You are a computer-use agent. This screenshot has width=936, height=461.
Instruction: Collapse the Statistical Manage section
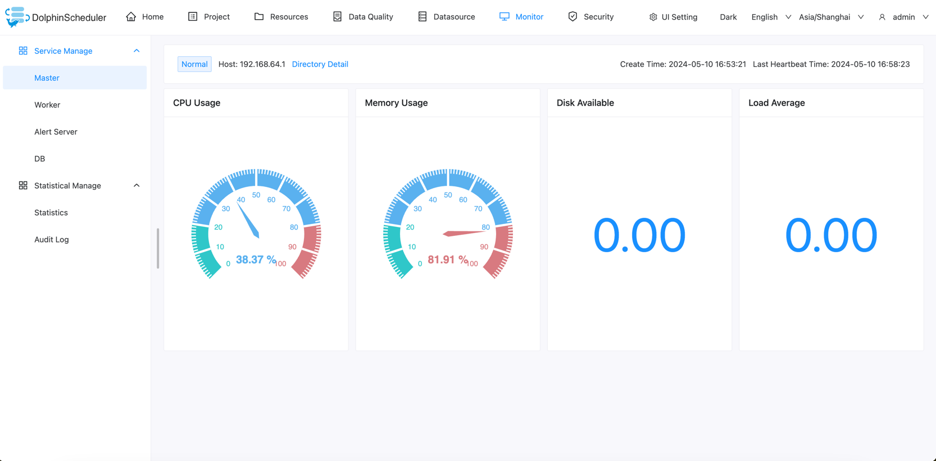137,186
